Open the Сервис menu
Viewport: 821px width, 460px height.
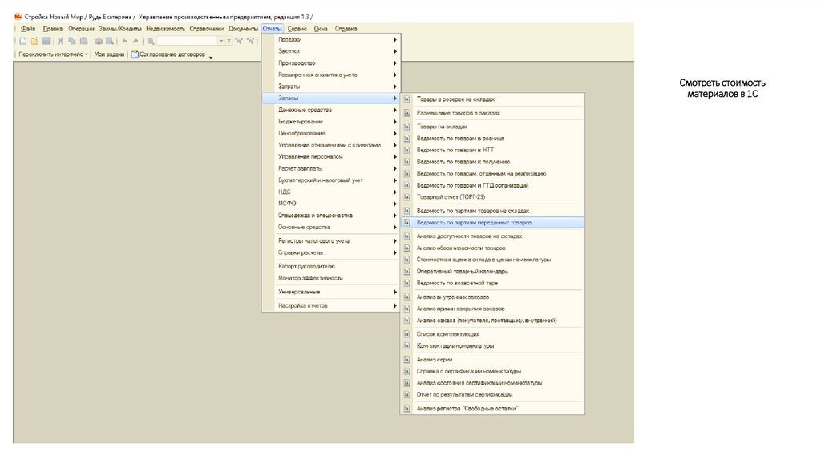pyautogui.click(x=297, y=29)
